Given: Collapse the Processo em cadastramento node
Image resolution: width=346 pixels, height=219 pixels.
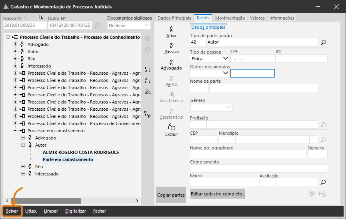Looking at the screenshot, I should [x=16, y=131].
